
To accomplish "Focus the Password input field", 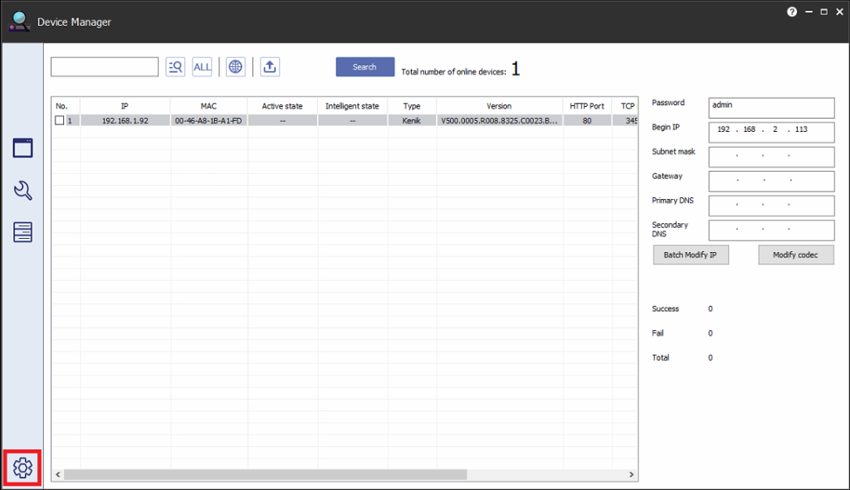I will pos(771,108).
